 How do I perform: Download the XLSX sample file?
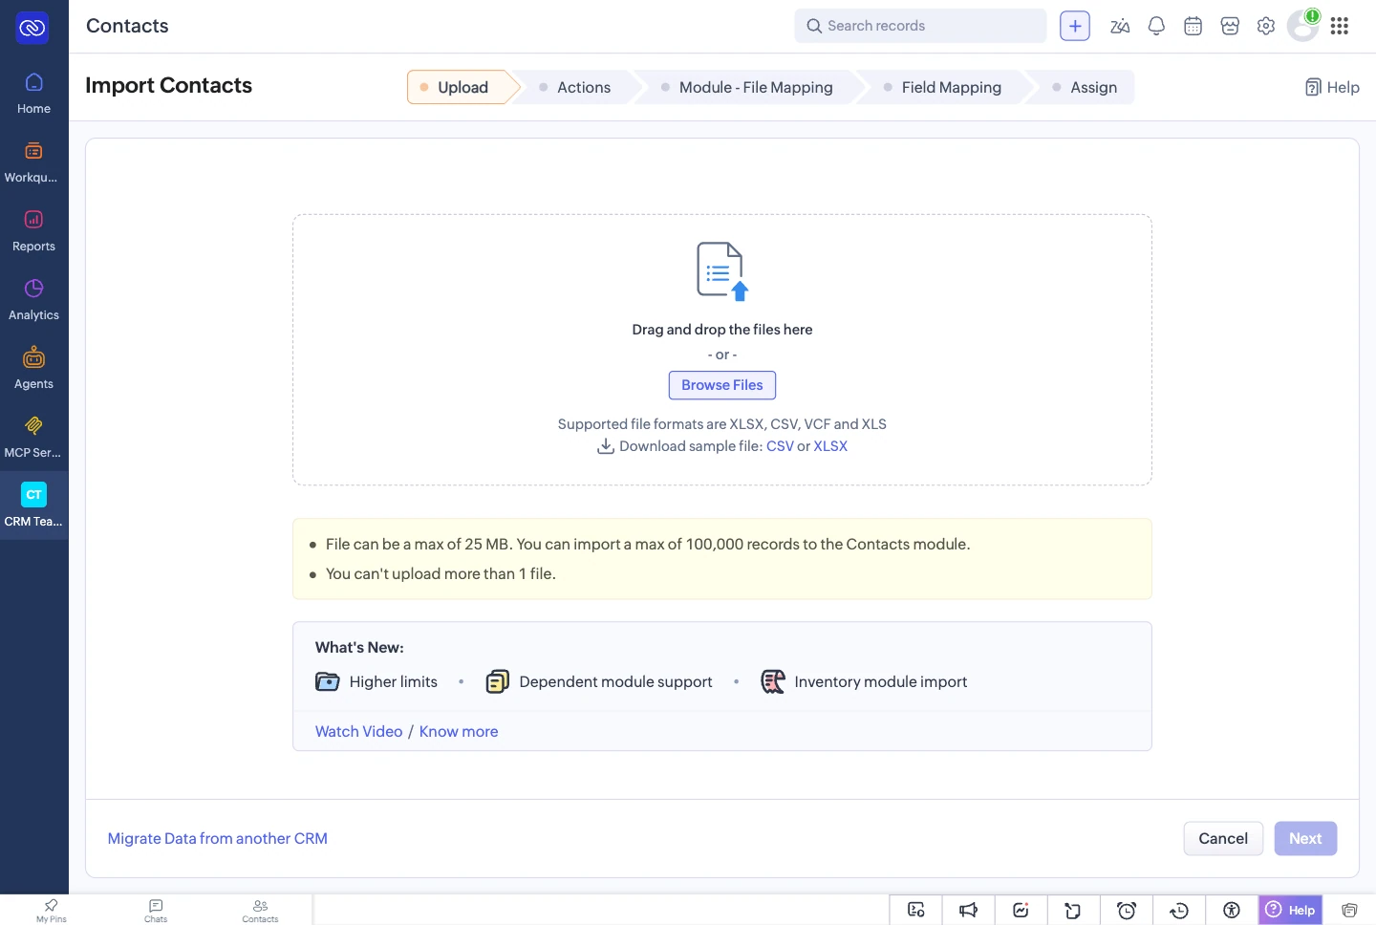(830, 446)
